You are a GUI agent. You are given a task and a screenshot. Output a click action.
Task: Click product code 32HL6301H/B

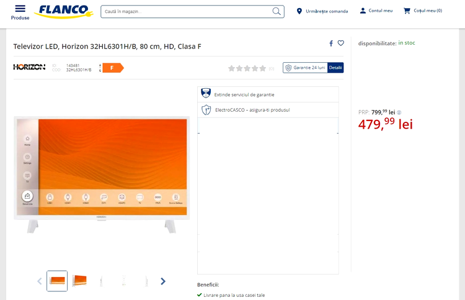[79, 70]
